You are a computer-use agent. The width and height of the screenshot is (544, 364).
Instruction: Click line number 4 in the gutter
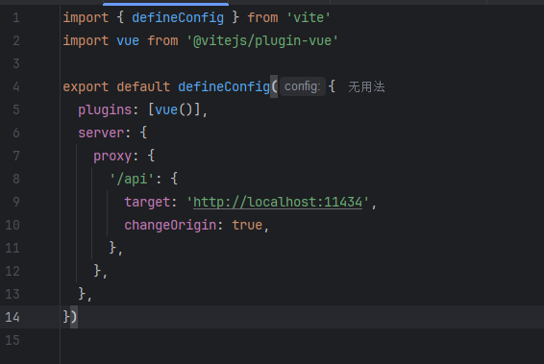tap(16, 86)
